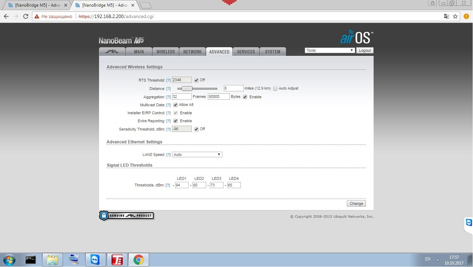Enable the Auto Adjust distance checkbox

click(x=275, y=89)
